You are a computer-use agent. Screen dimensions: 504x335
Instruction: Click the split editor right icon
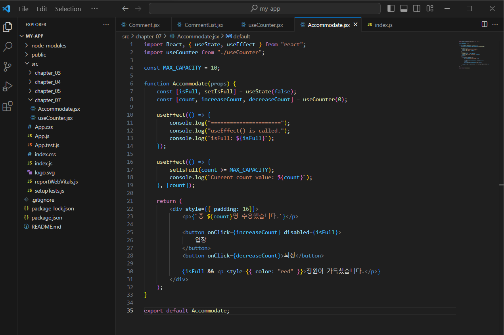tap(485, 24)
